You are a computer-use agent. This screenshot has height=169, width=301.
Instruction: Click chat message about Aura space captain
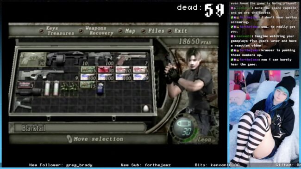(264, 10)
